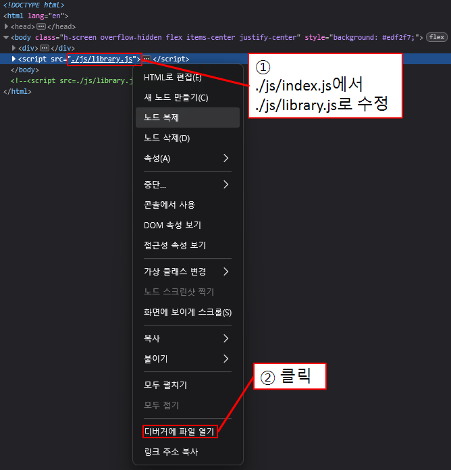451x470 pixels.
Task: Click the ellipsis badge after script tag
Action: pos(147,59)
